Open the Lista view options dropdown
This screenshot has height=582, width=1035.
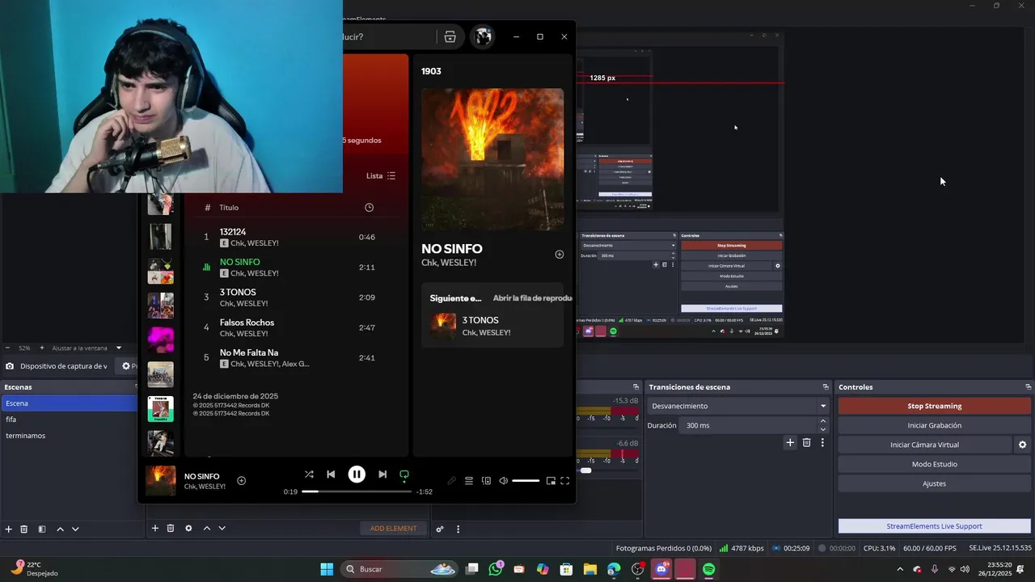coord(381,175)
